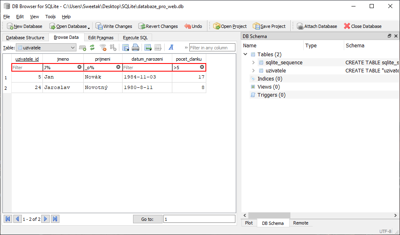This screenshot has height=235, width=400.
Task: Go to the next record page
Action: [45, 219]
